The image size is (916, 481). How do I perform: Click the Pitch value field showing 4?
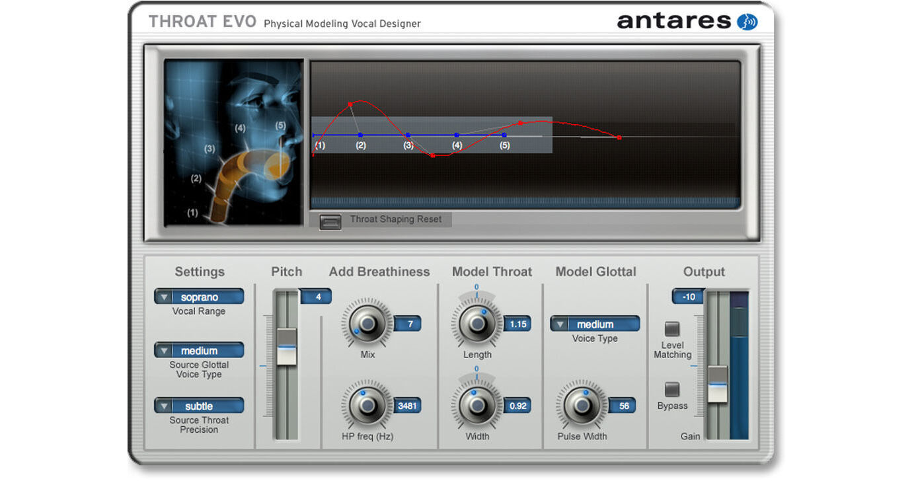coord(317,297)
